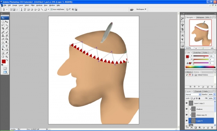Viewport: 217px width, 131px height.
Task: Open tool preset picker arrow
Action: point(7,9)
